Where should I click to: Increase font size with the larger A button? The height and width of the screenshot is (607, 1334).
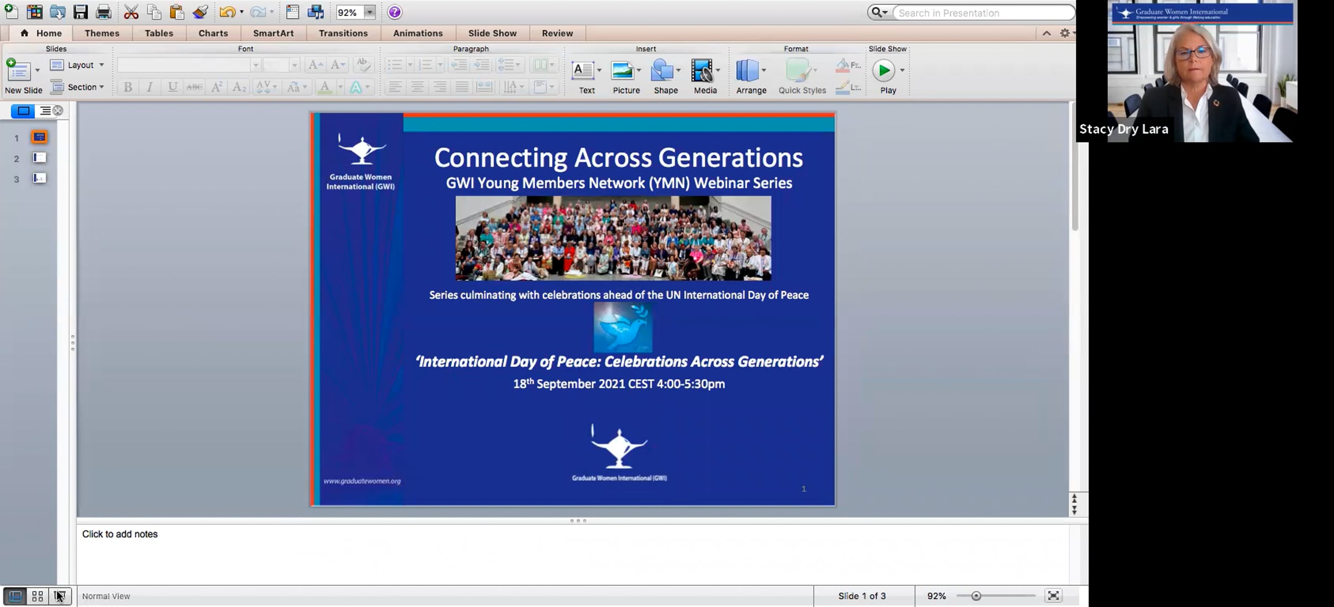pyautogui.click(x=315, y=65)
